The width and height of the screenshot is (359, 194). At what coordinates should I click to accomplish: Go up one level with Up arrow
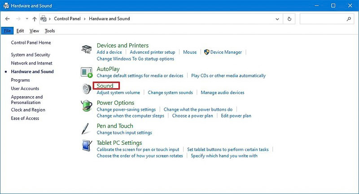[35, 19]
